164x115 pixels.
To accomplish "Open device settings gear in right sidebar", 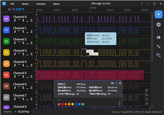I will tap(159, 25).
